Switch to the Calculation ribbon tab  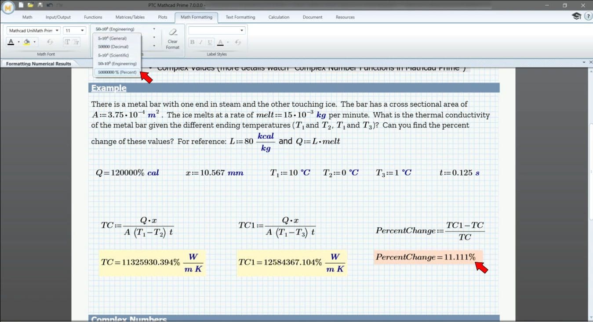279,17
